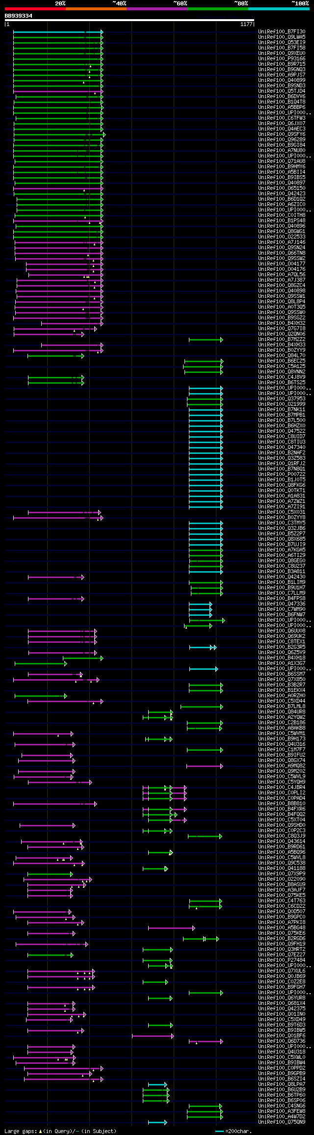Click hit label UniRef100_Q7XUL6
Image resolution: width=314 pixels, height=1135 pixels.
pos(282,971)
